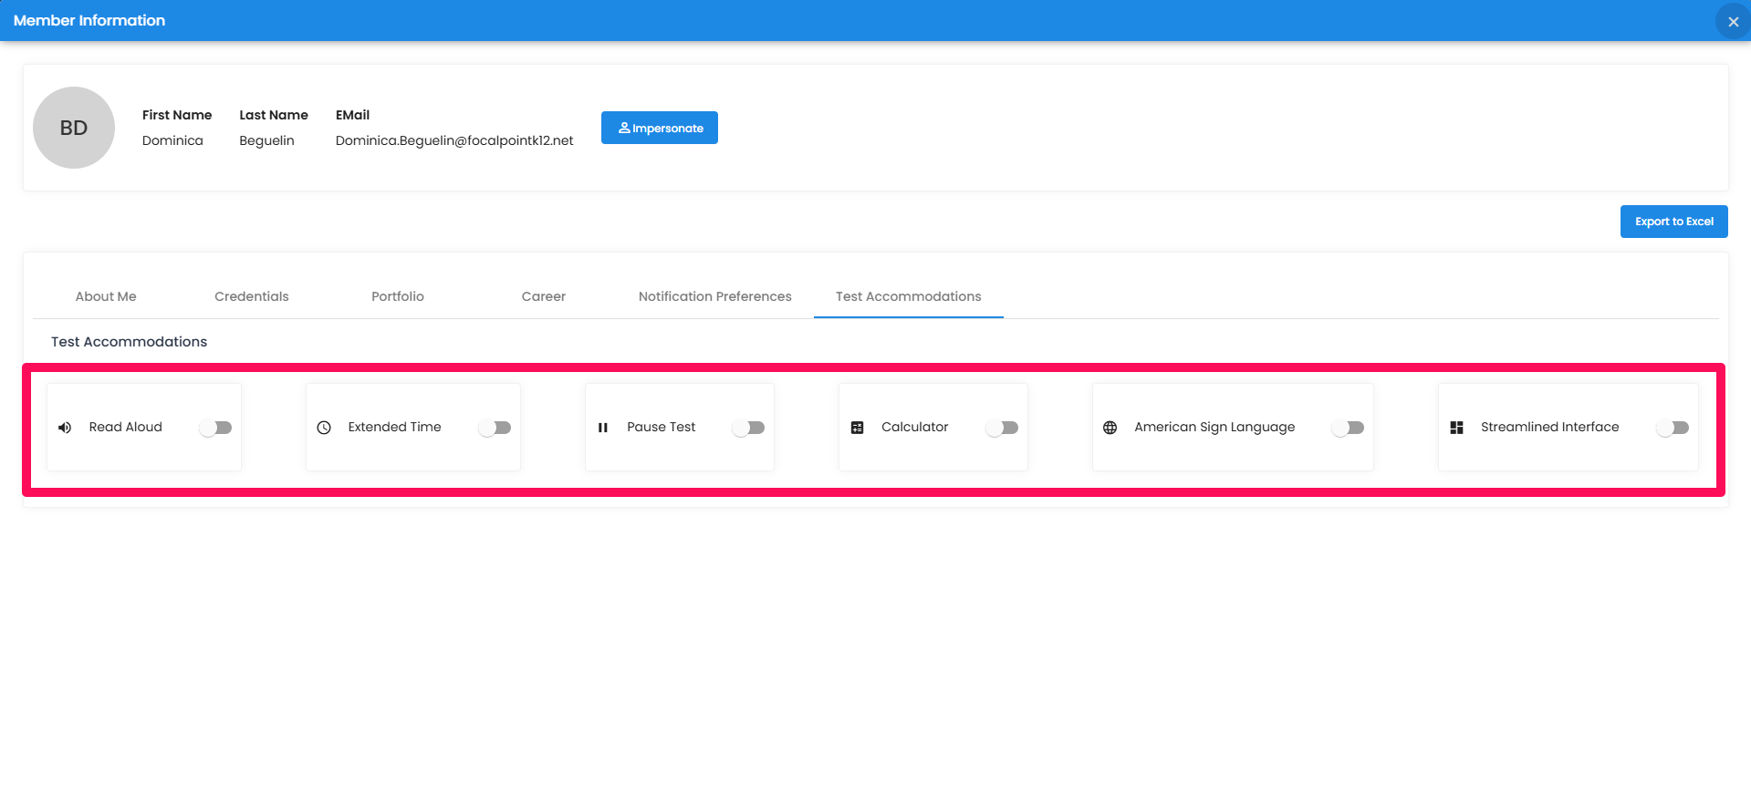The width and height of the screenshot is (1751, 806).
Task: Click the Extended Time clock icon
Action: (x=324, y=428)
